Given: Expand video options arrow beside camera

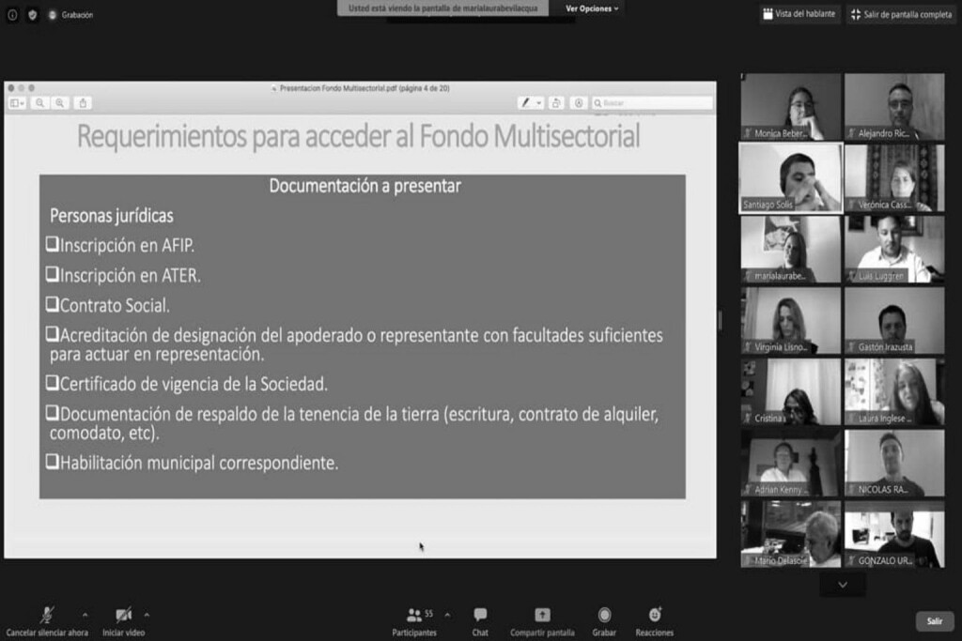Looking at the screenshot, I should [147, 615].
